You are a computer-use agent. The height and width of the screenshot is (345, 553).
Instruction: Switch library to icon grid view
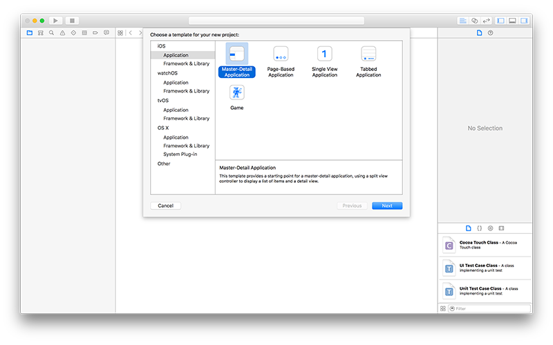443,308
